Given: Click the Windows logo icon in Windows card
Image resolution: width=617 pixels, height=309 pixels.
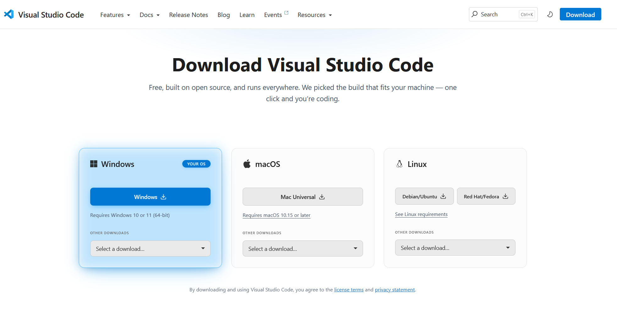Looking at the screenshot, I should (x=94, y=164).
